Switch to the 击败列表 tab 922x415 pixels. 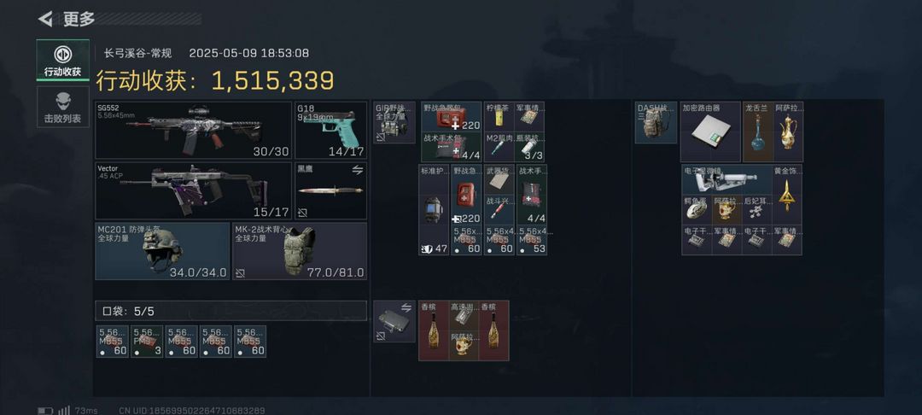63,107
